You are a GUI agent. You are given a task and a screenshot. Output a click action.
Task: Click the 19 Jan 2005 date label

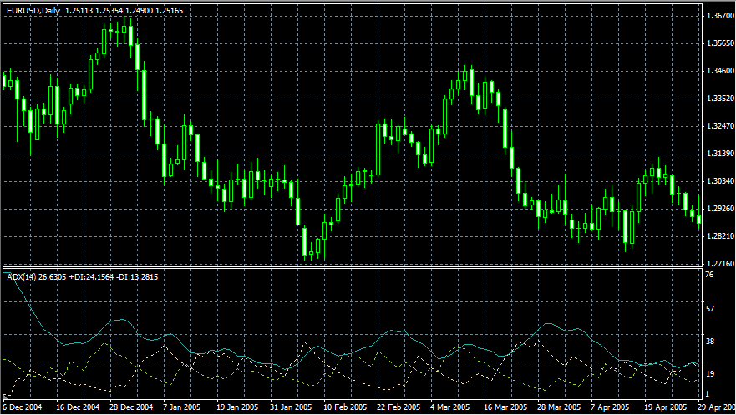237,407
